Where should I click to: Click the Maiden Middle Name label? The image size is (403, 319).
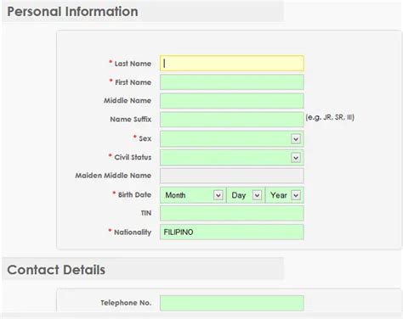click(x=113, y=176)
